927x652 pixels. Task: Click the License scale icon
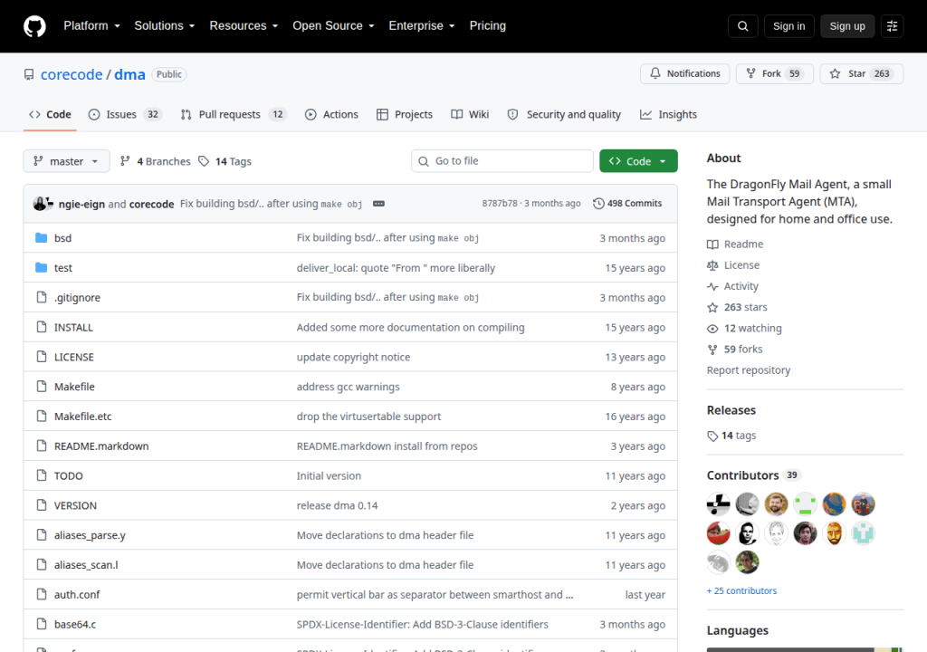pyautogui.click(x=712, y=265)
